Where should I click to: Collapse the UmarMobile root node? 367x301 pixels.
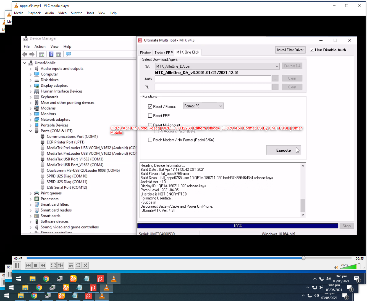(x=25, y=63)
